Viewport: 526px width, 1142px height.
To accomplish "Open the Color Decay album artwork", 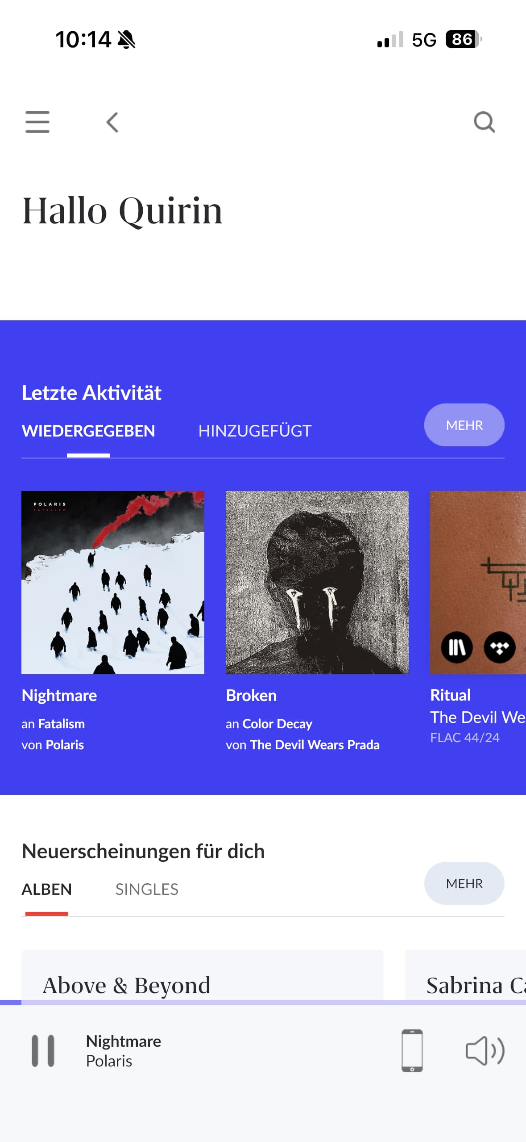I will tap(317, 583).
